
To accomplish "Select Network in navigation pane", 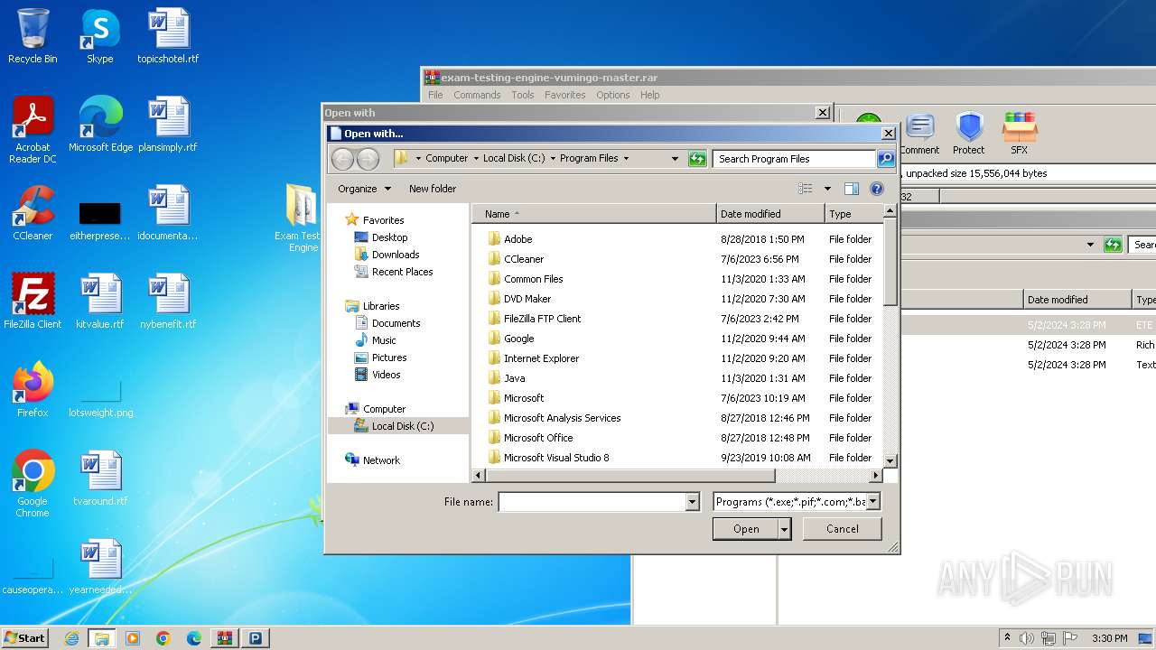I will (x=380, y=460).
